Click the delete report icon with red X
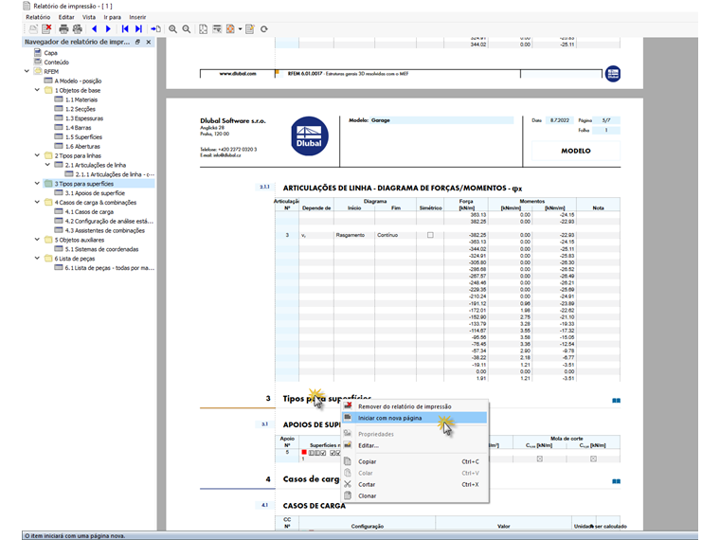Viewport: 720px width, 540px height. pyautogui.click(x=46, y=29)
